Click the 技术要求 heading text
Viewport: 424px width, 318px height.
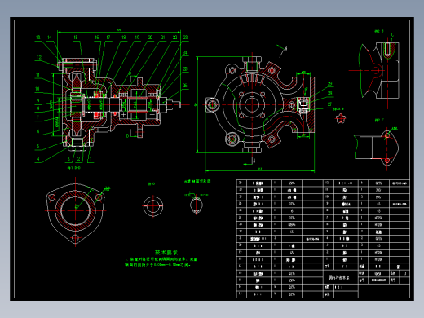166,252
